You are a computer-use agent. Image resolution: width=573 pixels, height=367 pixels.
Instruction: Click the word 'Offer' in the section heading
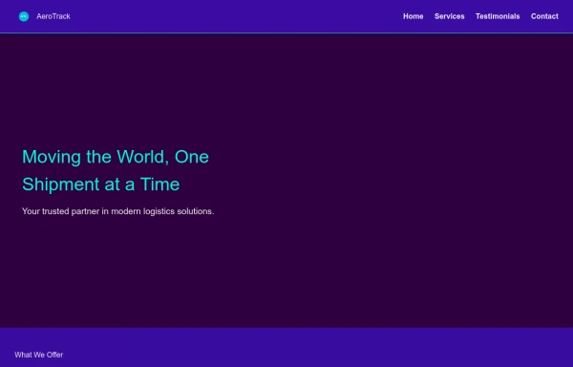[x=54, y=355]
